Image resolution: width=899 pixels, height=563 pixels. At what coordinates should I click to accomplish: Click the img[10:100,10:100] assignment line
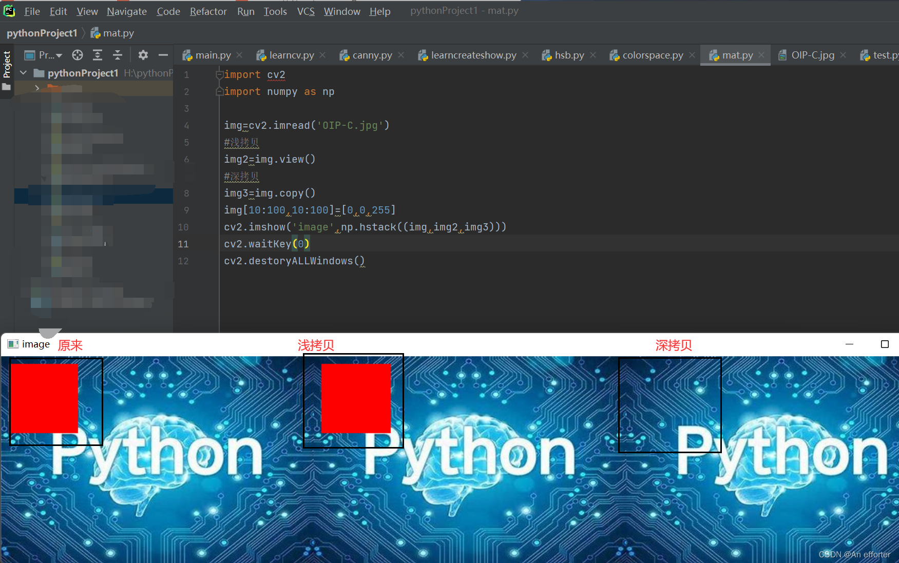tap(310, 210)
